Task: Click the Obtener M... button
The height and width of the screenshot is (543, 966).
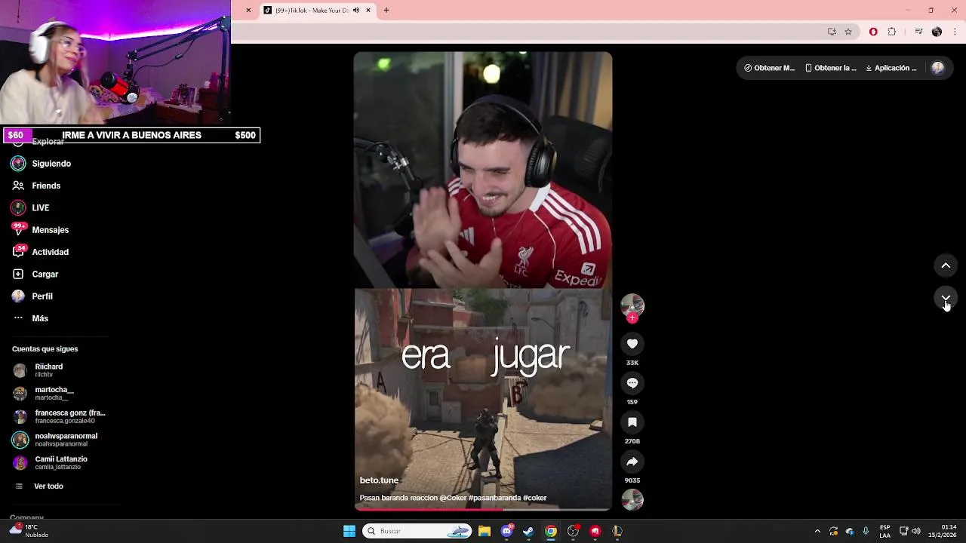Action: 769,68
